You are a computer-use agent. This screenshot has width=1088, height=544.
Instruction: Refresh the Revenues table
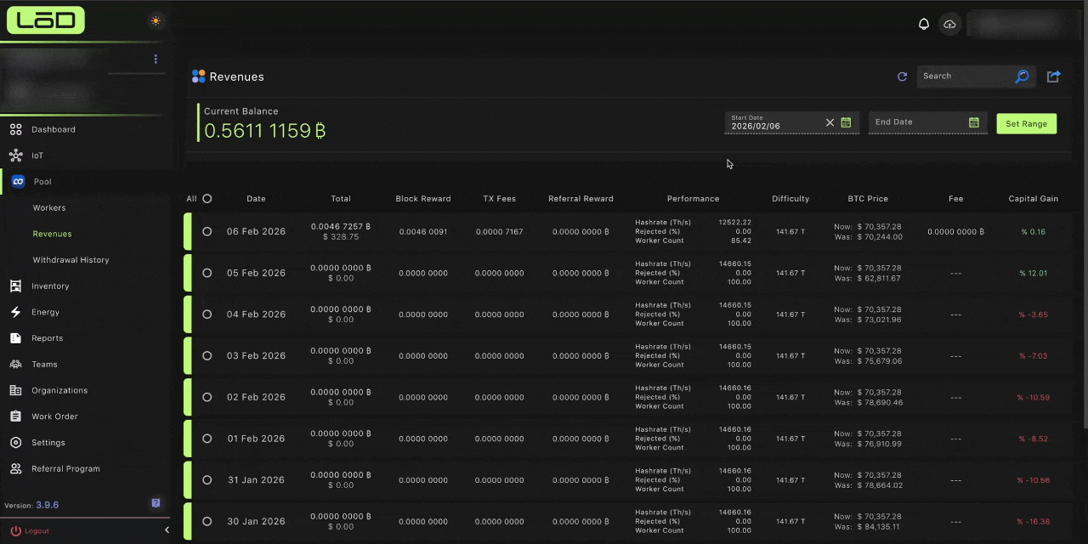coord(902,76)
